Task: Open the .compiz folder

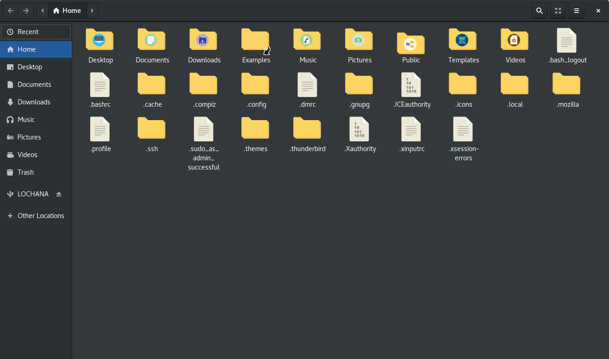Action: point(203,84)
